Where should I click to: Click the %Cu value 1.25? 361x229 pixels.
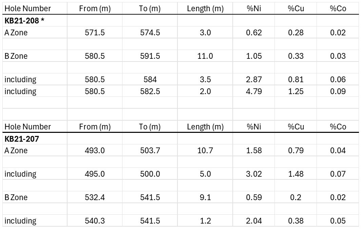(x=296, y=91)
